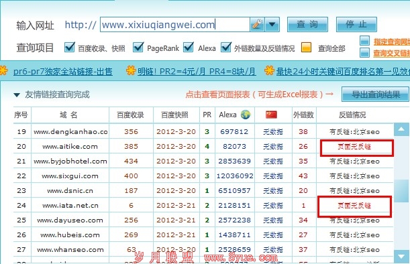410x264 pixels.
Task: Open the 查询交叉链接 link
Action: click(x=392, y=53)
